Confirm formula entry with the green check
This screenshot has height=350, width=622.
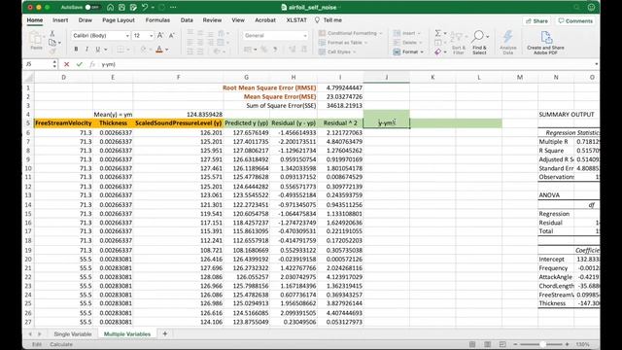click(80, 64)
